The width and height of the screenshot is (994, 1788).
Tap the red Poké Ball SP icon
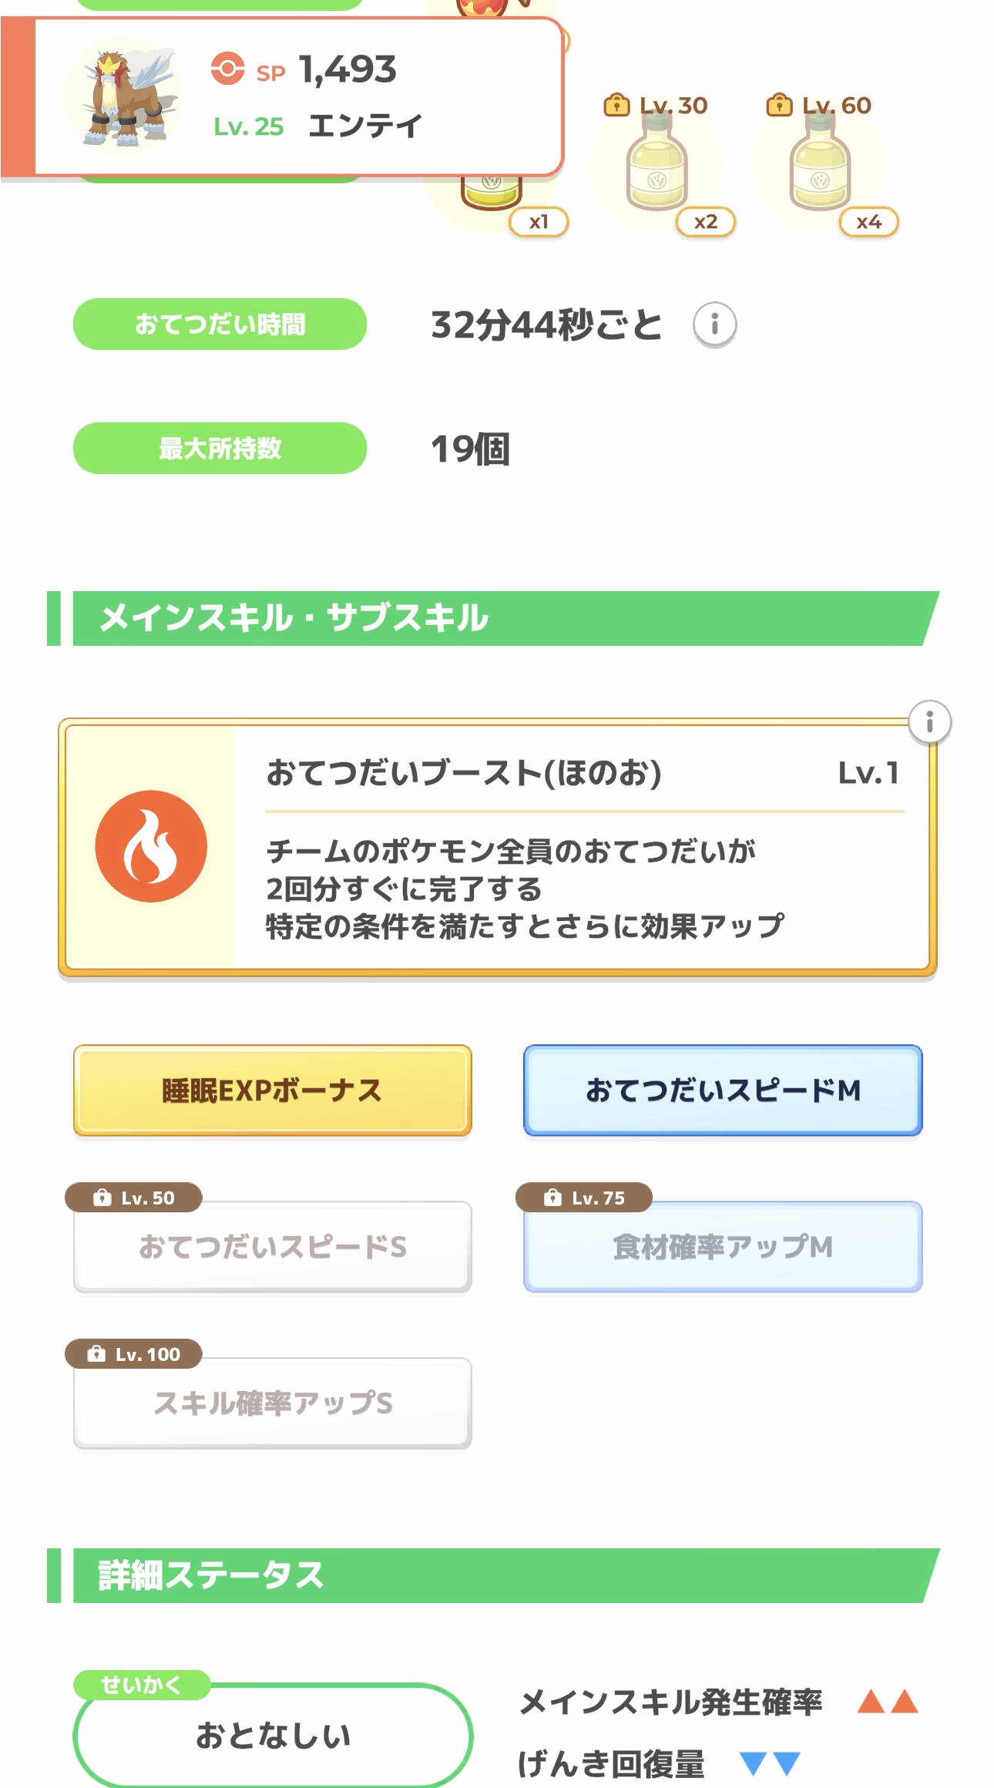click(227, 69)
